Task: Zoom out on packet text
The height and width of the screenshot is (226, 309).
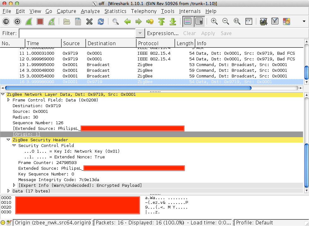Action: tap(226, 21)
